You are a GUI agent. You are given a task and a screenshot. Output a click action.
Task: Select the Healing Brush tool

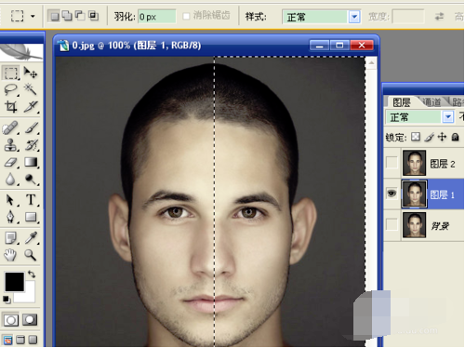(11, 127)
